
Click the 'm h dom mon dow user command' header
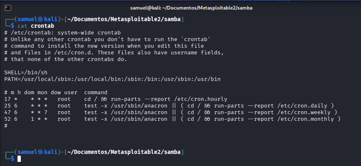pos(56,92)
